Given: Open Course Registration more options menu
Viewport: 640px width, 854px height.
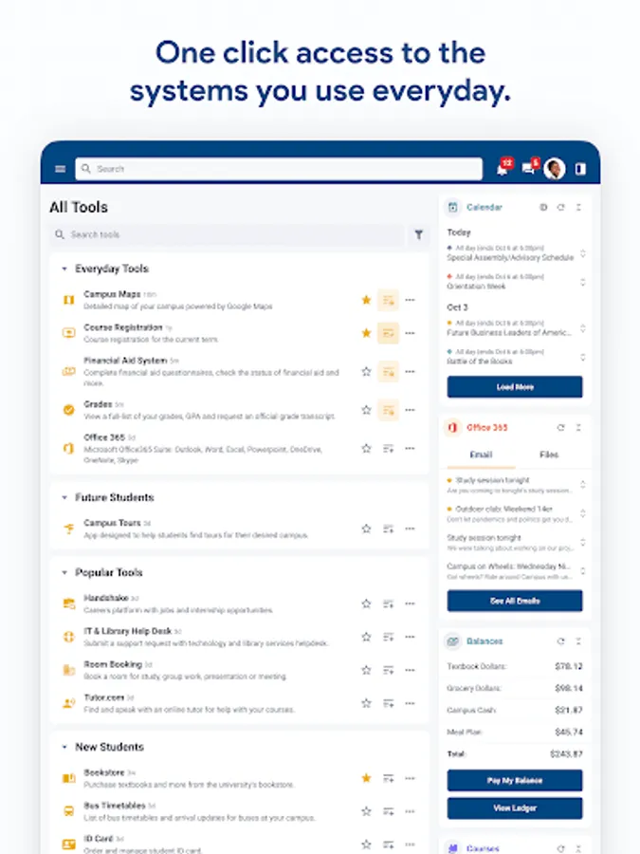Looking at the screenshot, I should tap(411, 333).
